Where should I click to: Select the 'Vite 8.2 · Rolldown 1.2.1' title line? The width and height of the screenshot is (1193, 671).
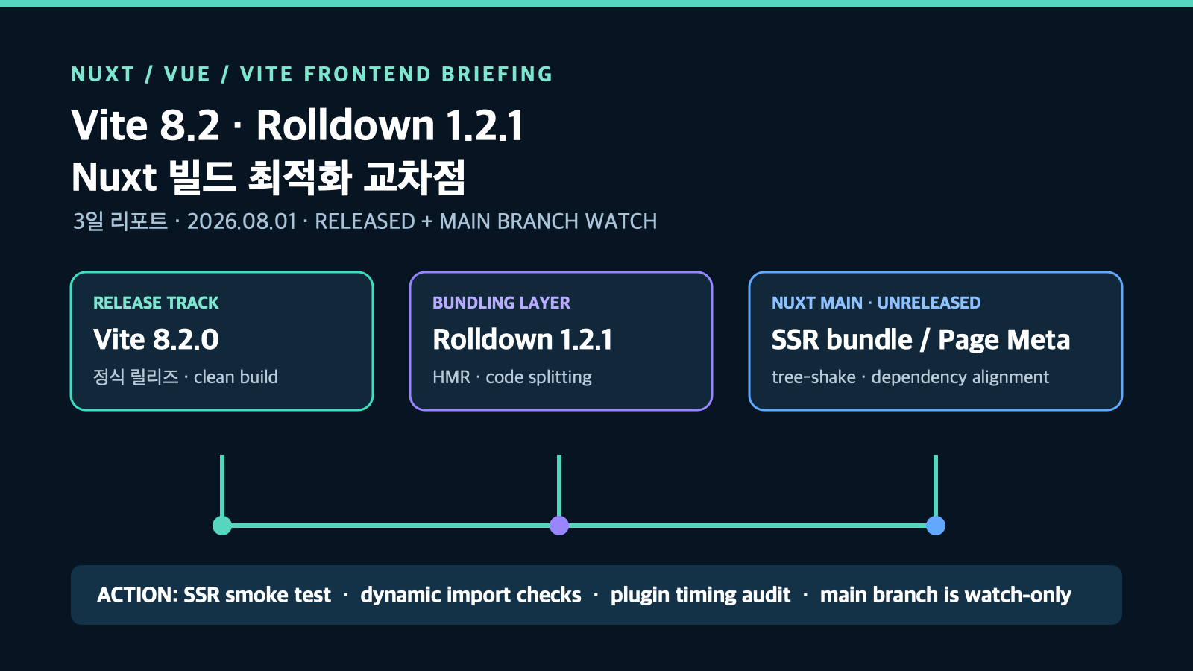point(298,125)
